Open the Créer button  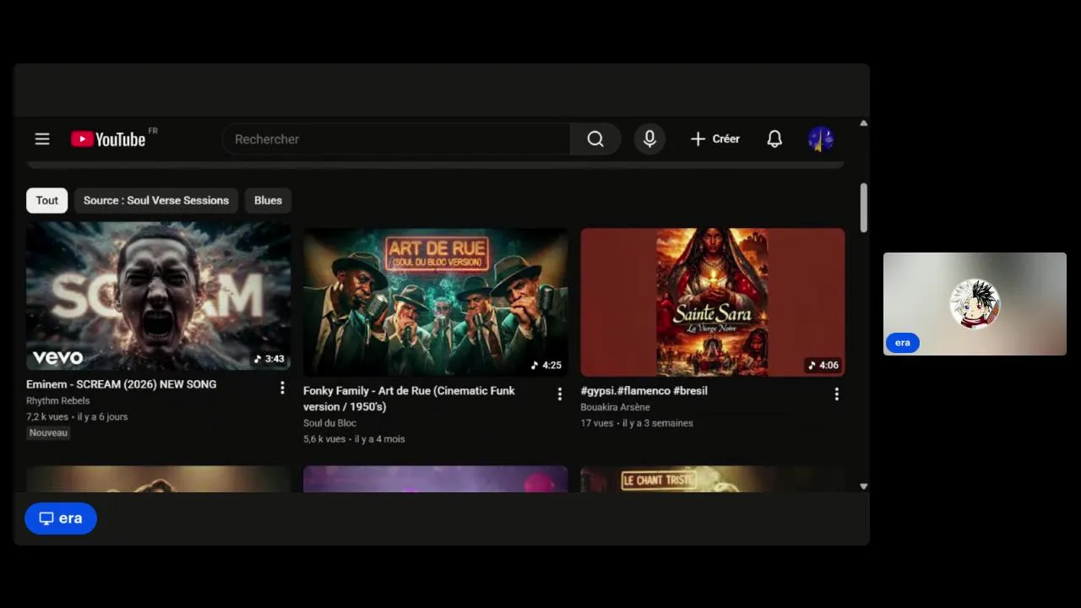pyautogui.click(x=714, y=139)
